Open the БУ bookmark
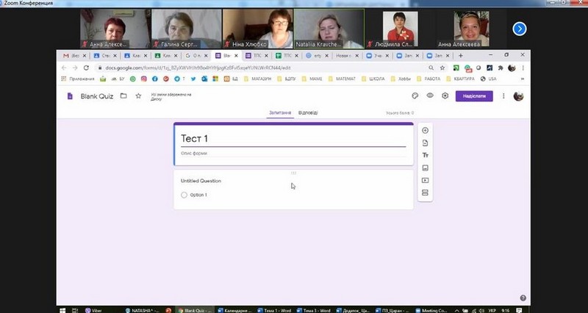 click(118, 79)
